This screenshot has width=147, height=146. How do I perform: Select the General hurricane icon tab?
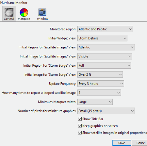pyautogui.click(x=9, y=14)
